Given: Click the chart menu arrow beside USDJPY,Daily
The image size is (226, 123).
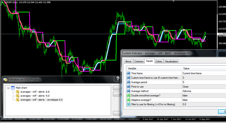Looking at the screenshot, I should click(3, 2).
